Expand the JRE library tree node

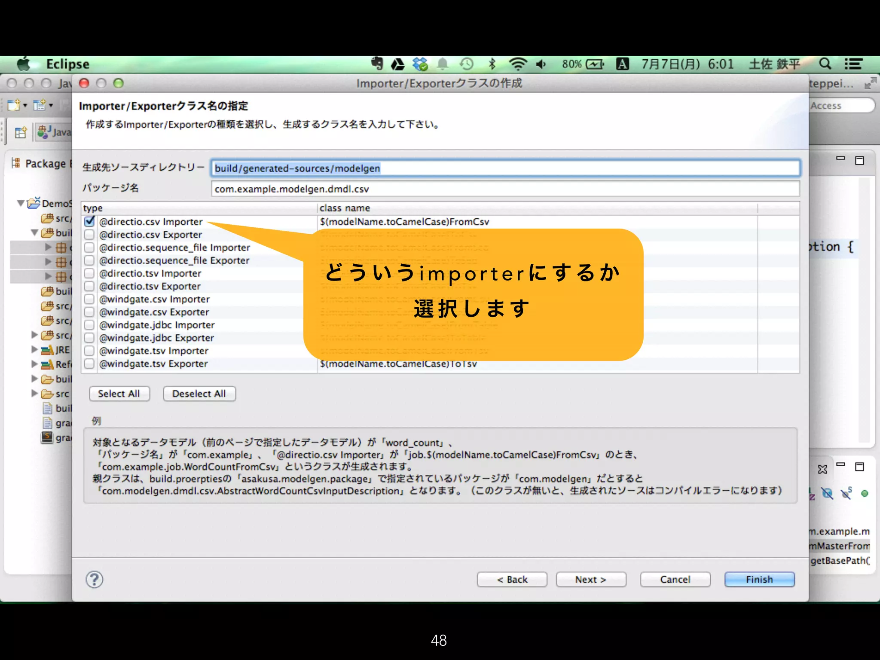click(x=34, y=350)
